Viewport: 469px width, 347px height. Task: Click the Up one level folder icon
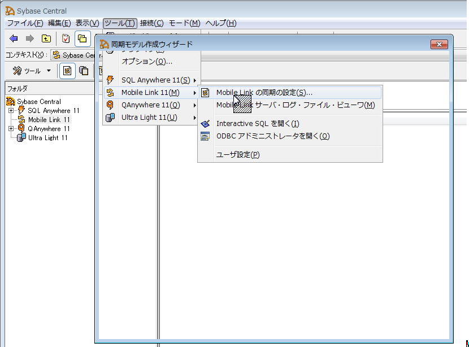(46, 38)
